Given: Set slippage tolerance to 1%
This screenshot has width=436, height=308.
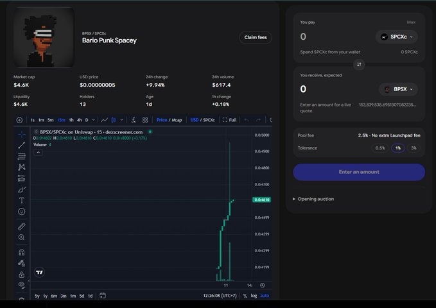Looking at the screenshot, I should pyautogui.click(x=398, y=148).
